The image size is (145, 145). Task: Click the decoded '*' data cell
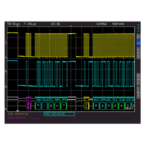point(38,106)
